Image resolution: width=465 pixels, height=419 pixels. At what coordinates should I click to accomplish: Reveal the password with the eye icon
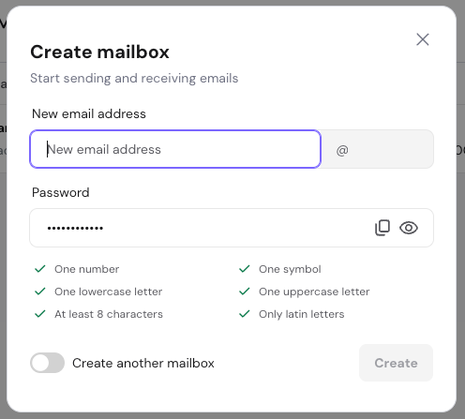(x=409, y=228)
